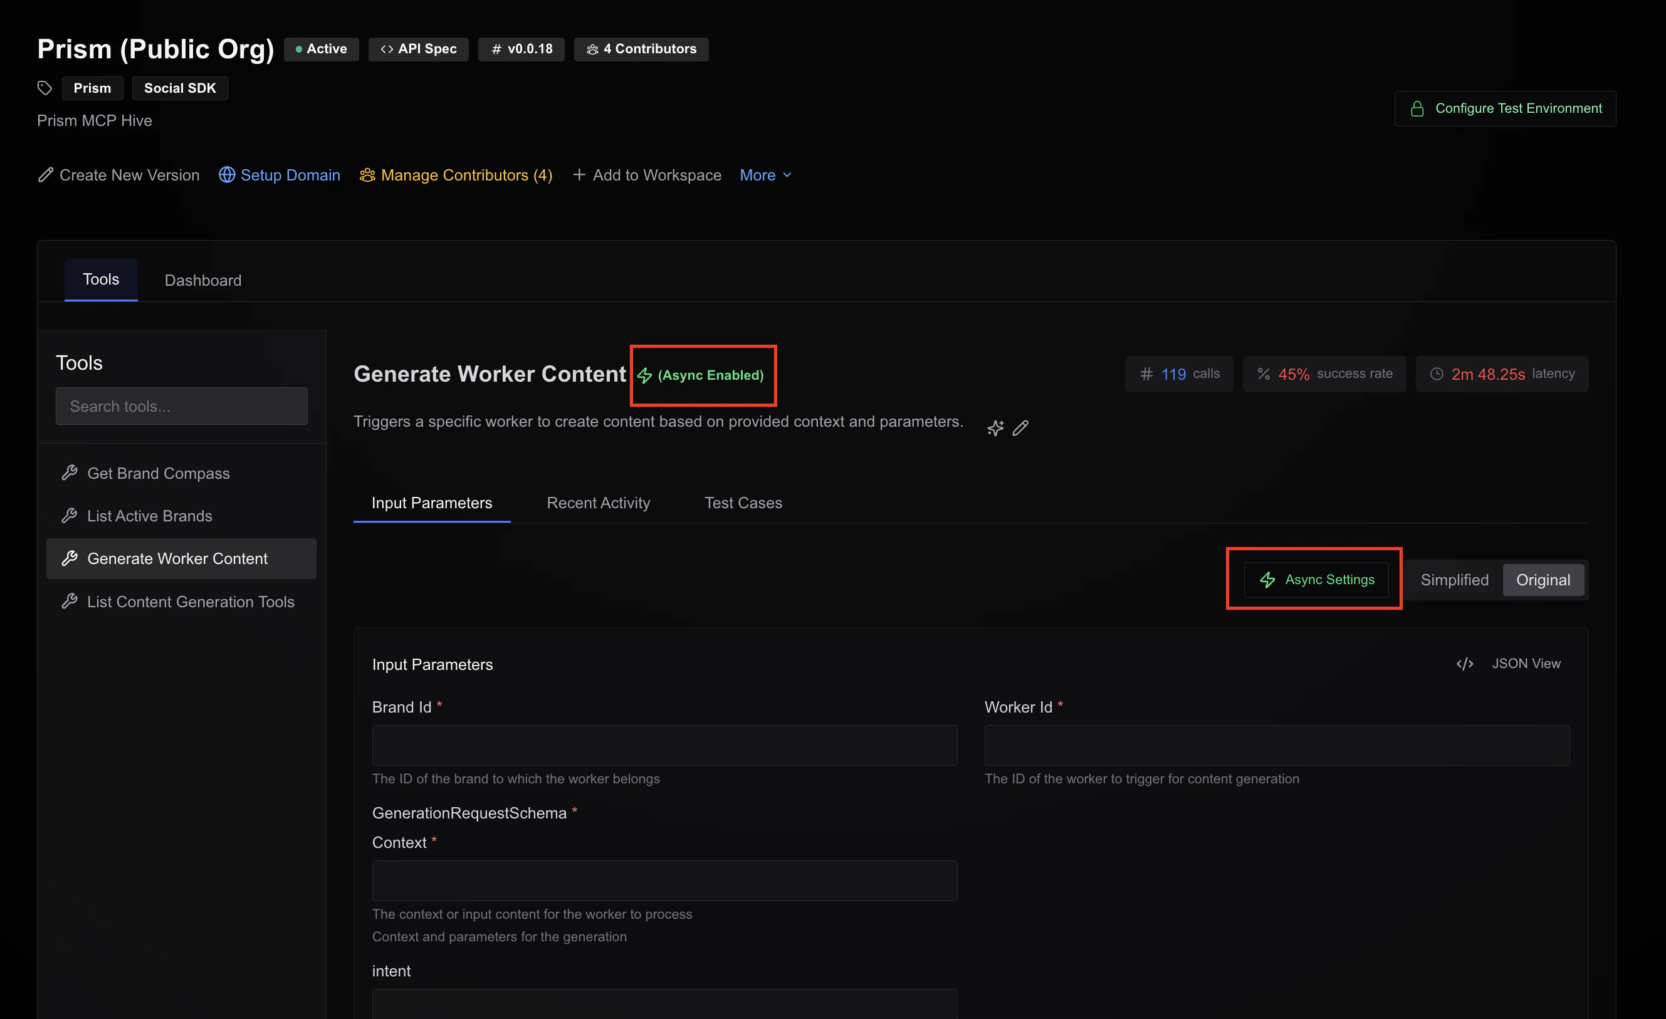This screenshot has width=1666, height=1019.
Task: Click the people icon for Manage Contributors
Action: (367, 175)
